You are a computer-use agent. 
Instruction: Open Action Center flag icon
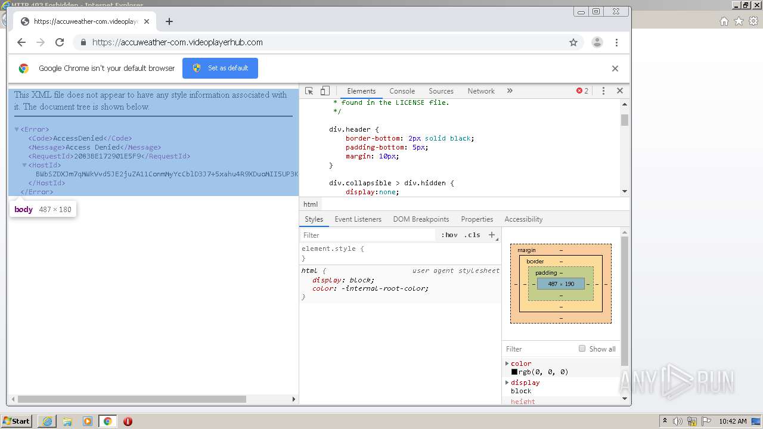pos(706,421)
